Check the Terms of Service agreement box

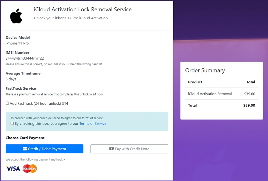pyautogui.click(x=12, y=123)
